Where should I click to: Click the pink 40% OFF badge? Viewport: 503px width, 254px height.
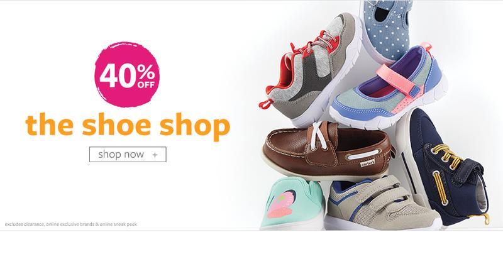tap(127, 74)
